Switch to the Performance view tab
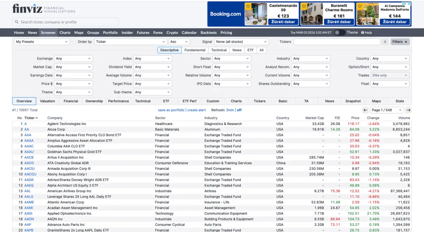This screenshot has width=424, height=232. click(x=118, y=101)
